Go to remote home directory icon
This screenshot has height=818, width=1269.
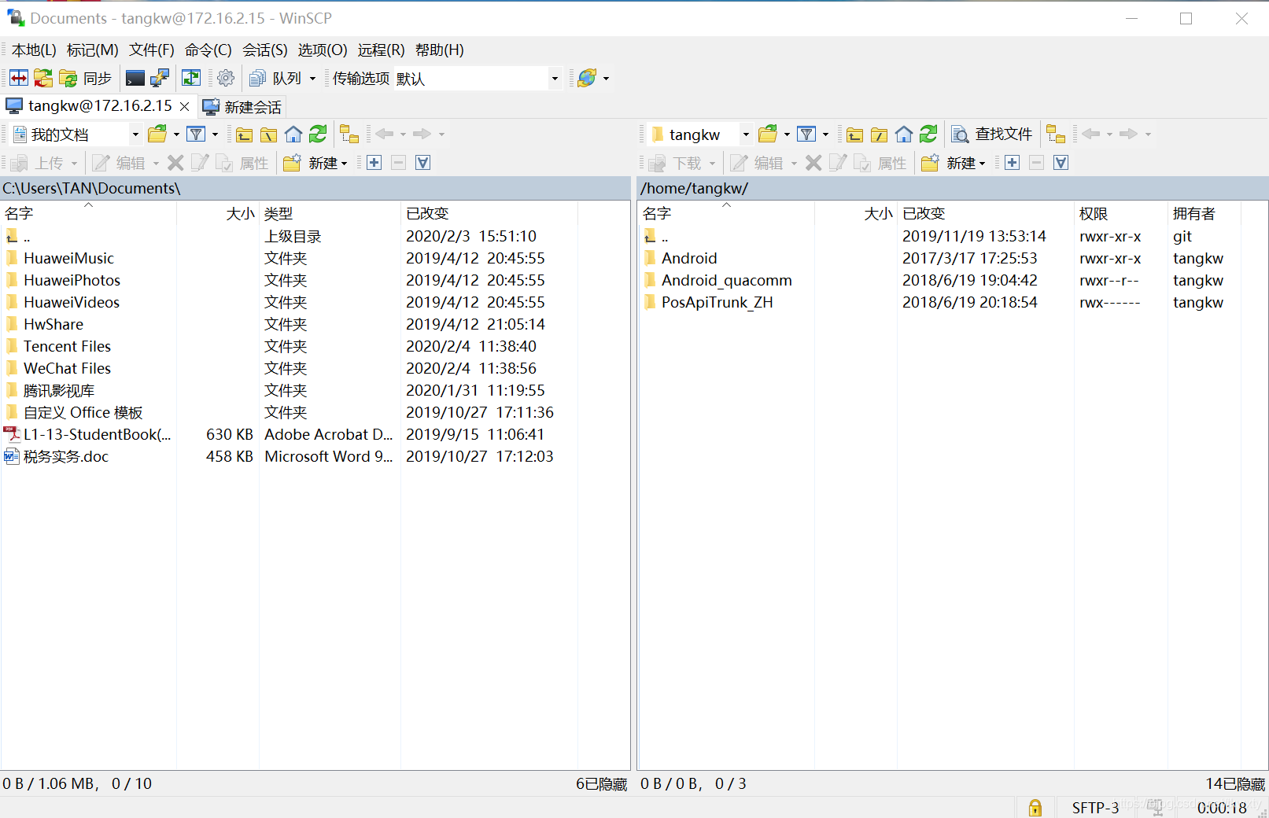click(904, 134)
